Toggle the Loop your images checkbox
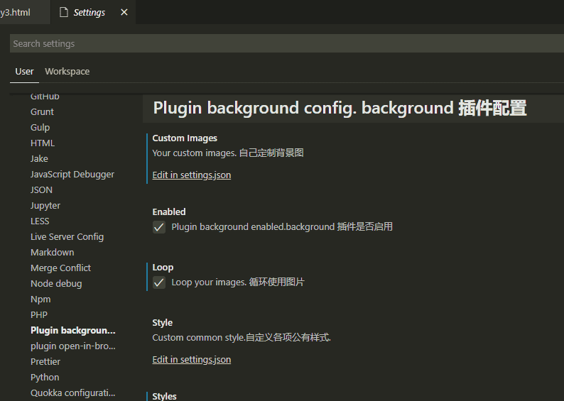The image size is (564, 401). [x=159, y=282]
